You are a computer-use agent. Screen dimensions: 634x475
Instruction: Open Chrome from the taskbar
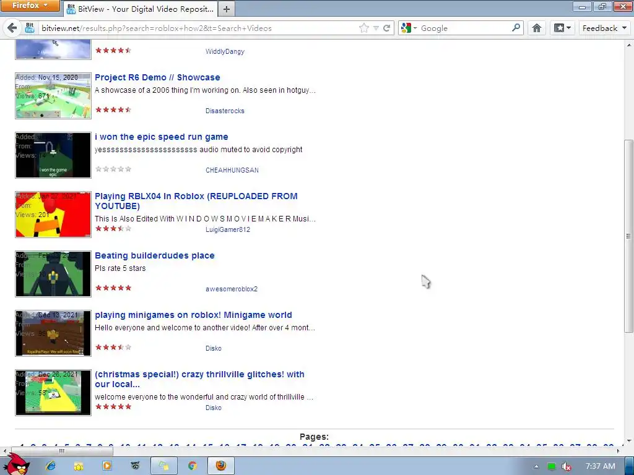pos(193,466)
